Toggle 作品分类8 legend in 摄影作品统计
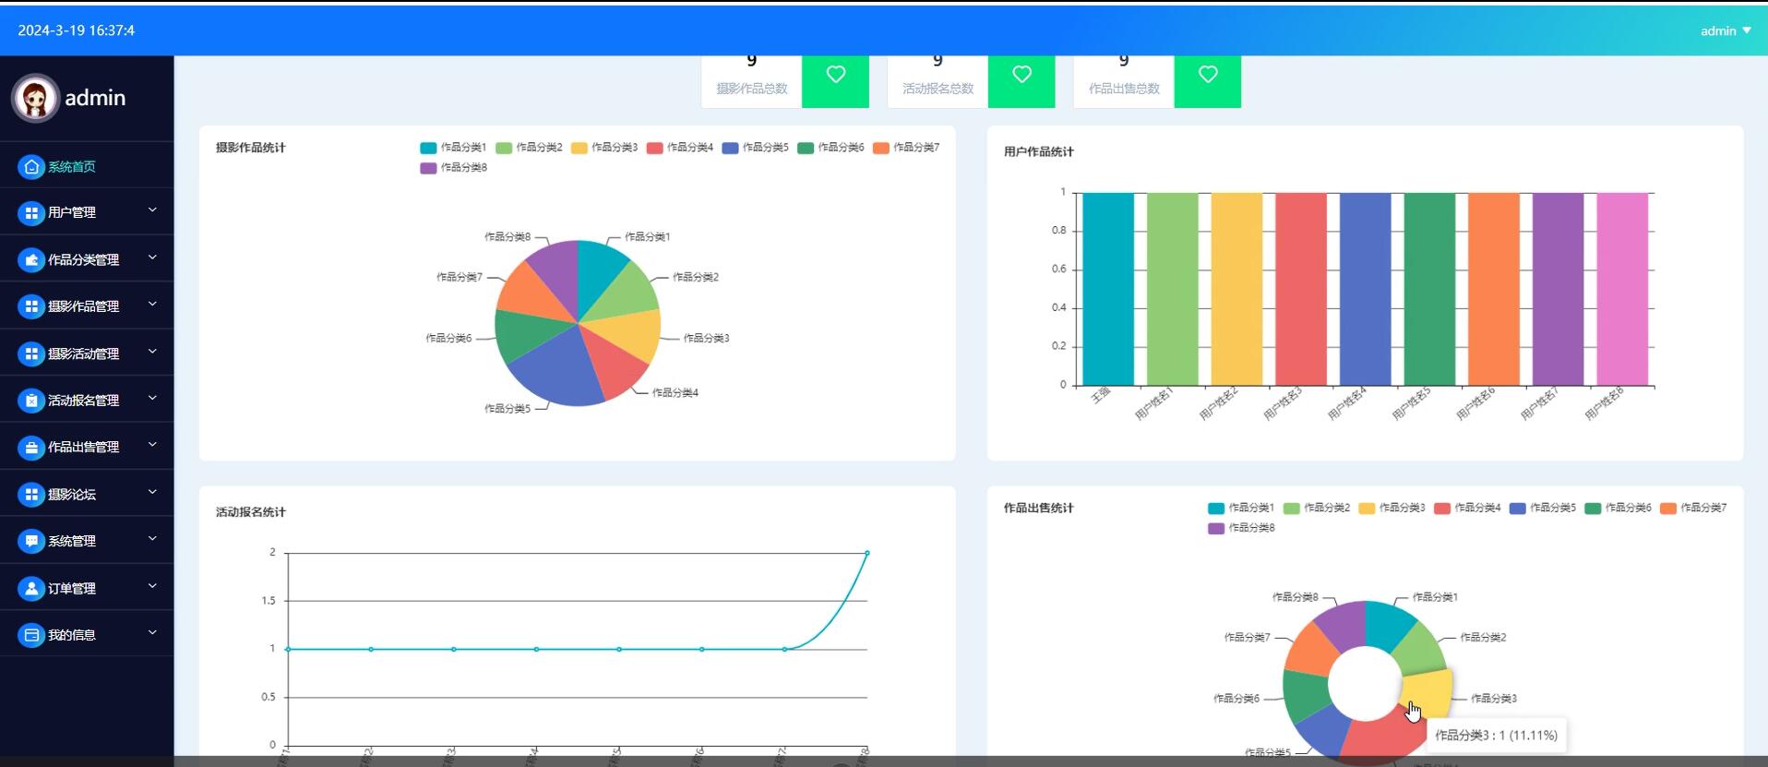This screenshot has height=767, width=1768. tap(453, 168)
